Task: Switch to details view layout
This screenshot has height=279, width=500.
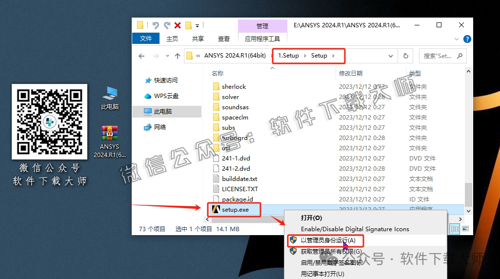Action: [x=455, y=229]
